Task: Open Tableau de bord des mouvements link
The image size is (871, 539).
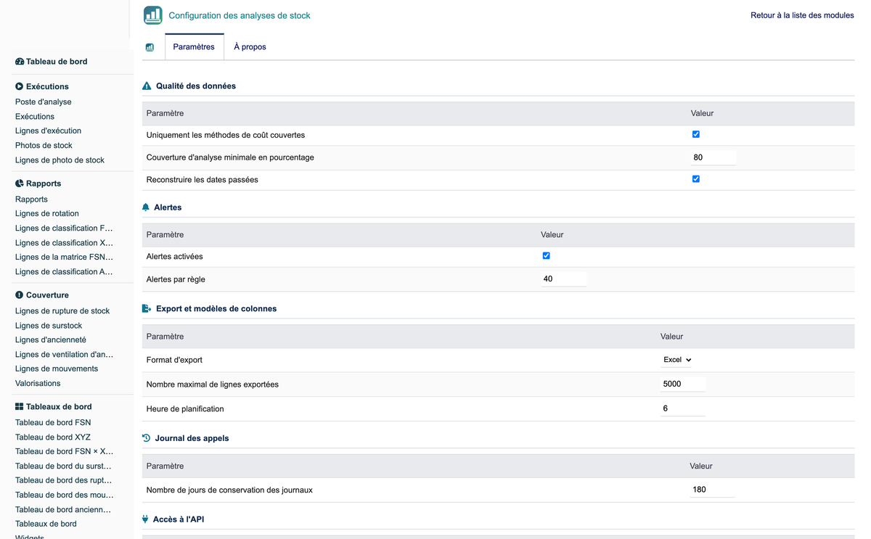Action: [x=64, y=495]
